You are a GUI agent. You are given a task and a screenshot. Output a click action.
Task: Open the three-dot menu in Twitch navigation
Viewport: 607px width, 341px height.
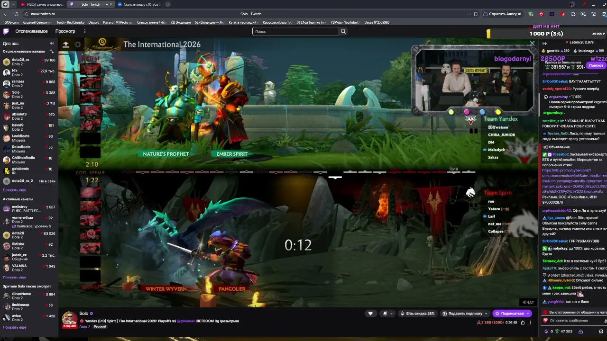84,31
